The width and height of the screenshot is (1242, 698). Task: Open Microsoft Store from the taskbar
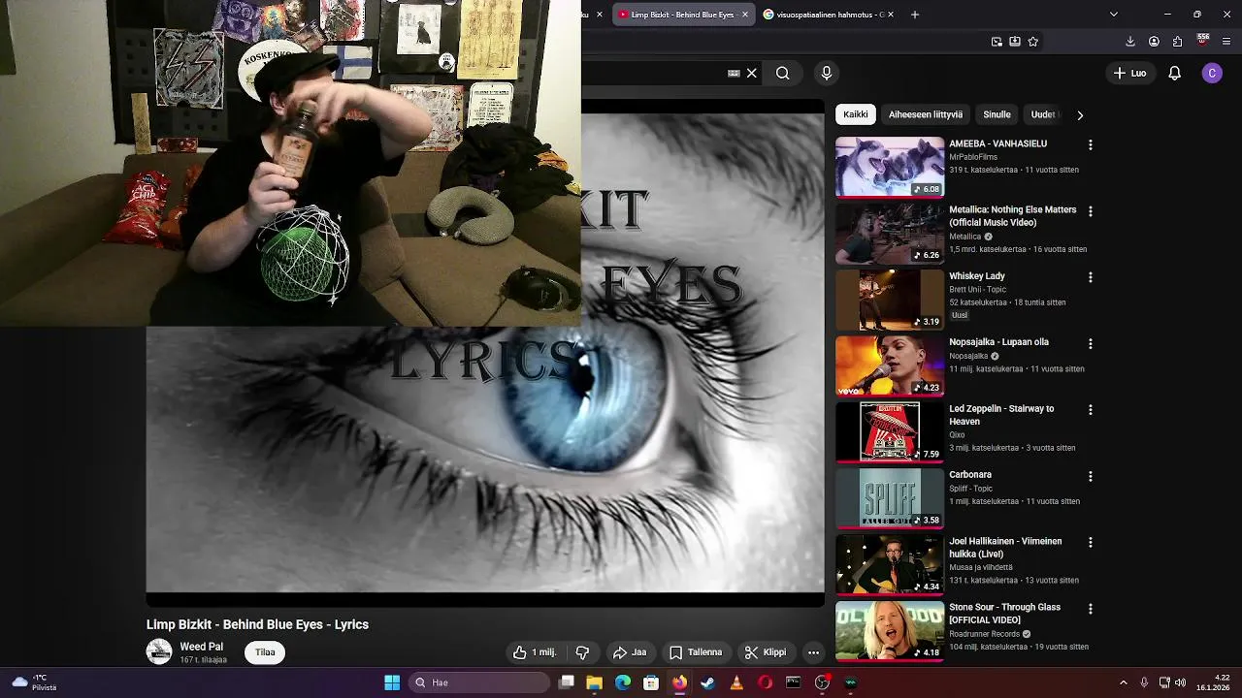(x=651, y=682)
